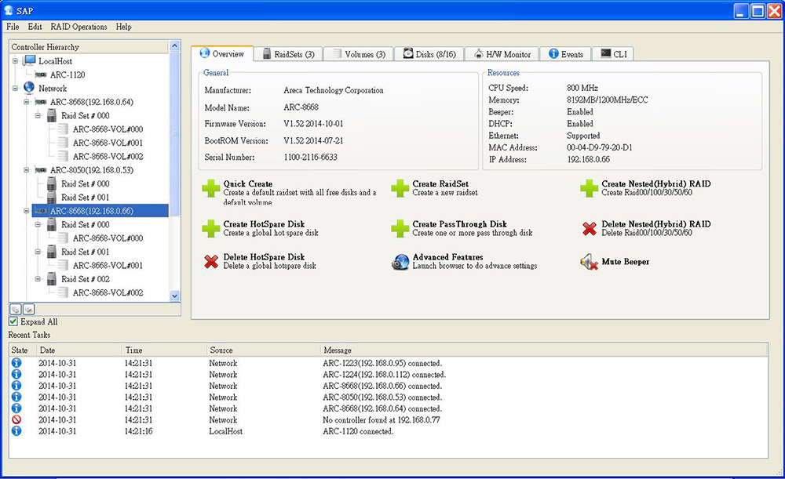Select ARC-8050(192.168.0.53) in the controller tree
The image size is (785, 479).
point(92,170)
